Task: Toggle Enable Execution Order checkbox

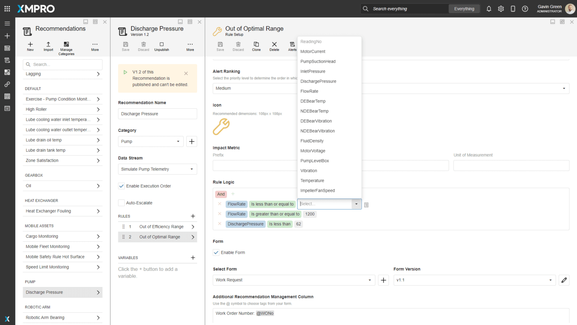Action: pos(121,186)
